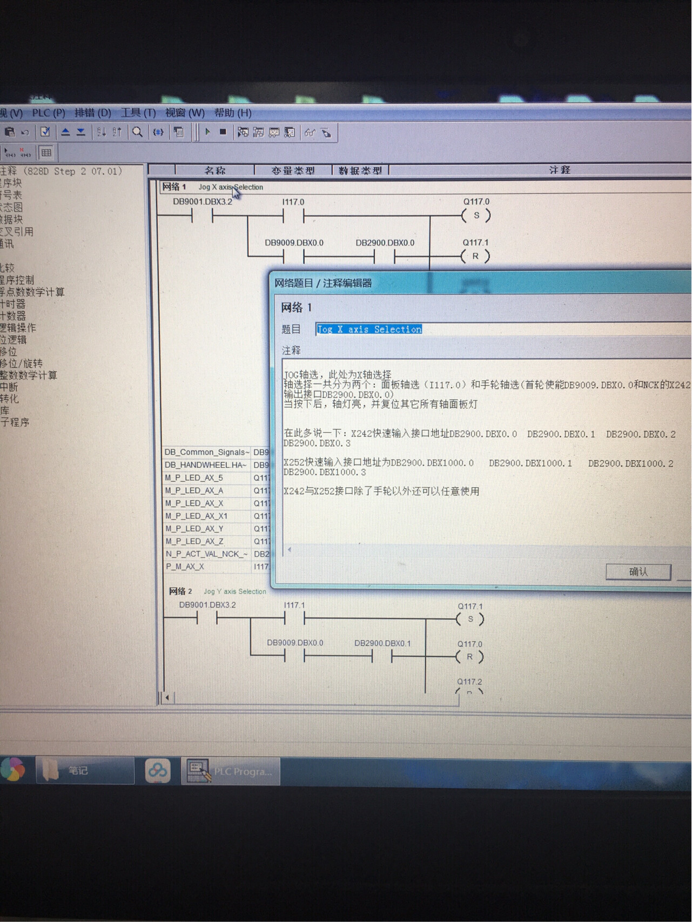Image resolution: width=692 pixels, height=922 pixels.
Task: Click the compile checkmark toolbar icon
Action: [45, 132]
